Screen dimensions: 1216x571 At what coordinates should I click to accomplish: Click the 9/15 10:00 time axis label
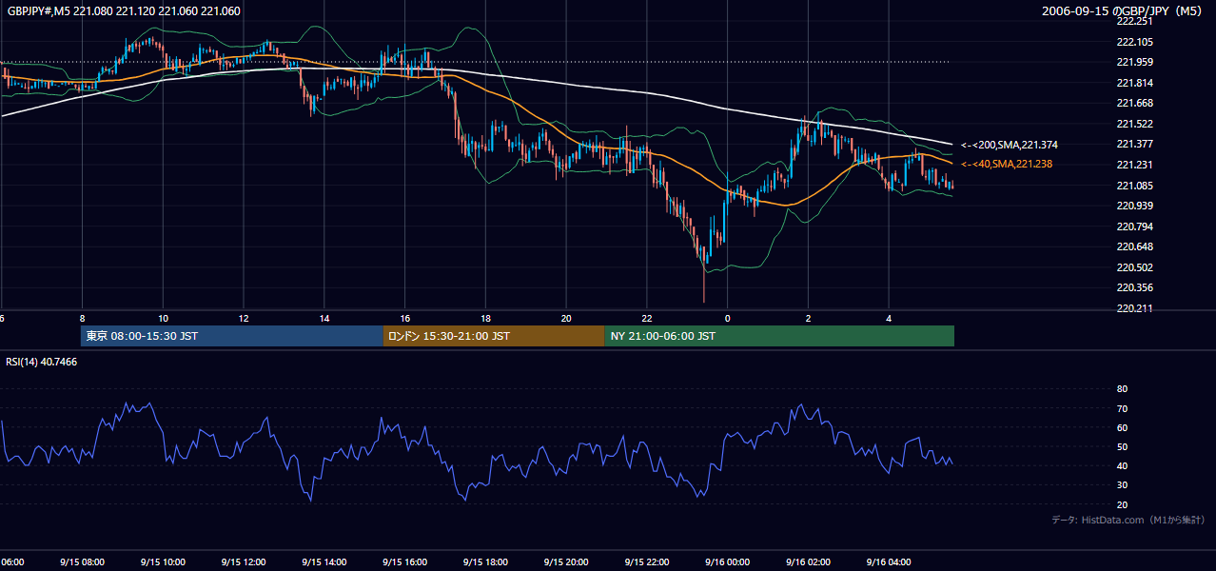pyautogui.click(x=163, y=561)
